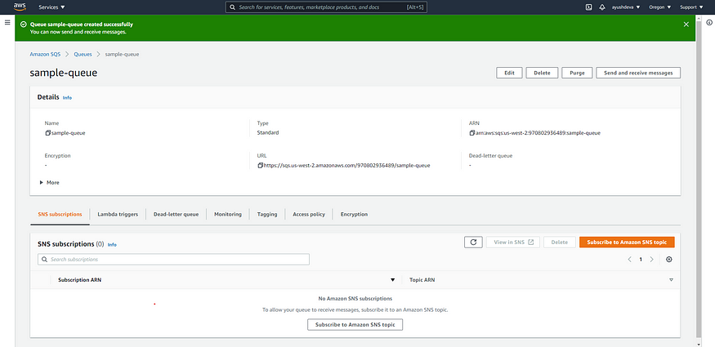Click the Edit queue button
Screen dimensions: 715x347
tap(509, 73)
